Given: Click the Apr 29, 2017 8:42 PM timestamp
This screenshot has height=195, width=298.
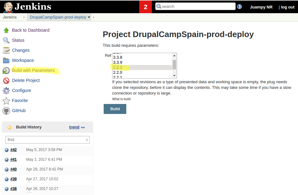Looking at the screenshot, I should click(x=44, y=169).
